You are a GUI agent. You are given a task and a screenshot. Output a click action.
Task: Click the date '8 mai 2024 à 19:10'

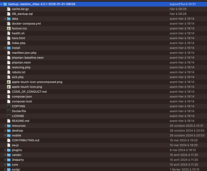pyautogui.click(x=183, y=150)
